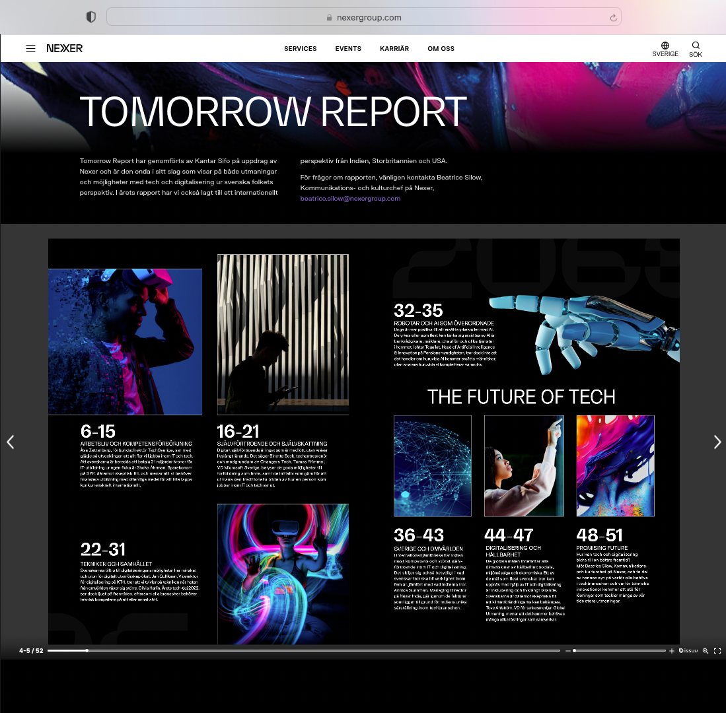Click THE FUTURE OF TECH heading

coord(521,397)
